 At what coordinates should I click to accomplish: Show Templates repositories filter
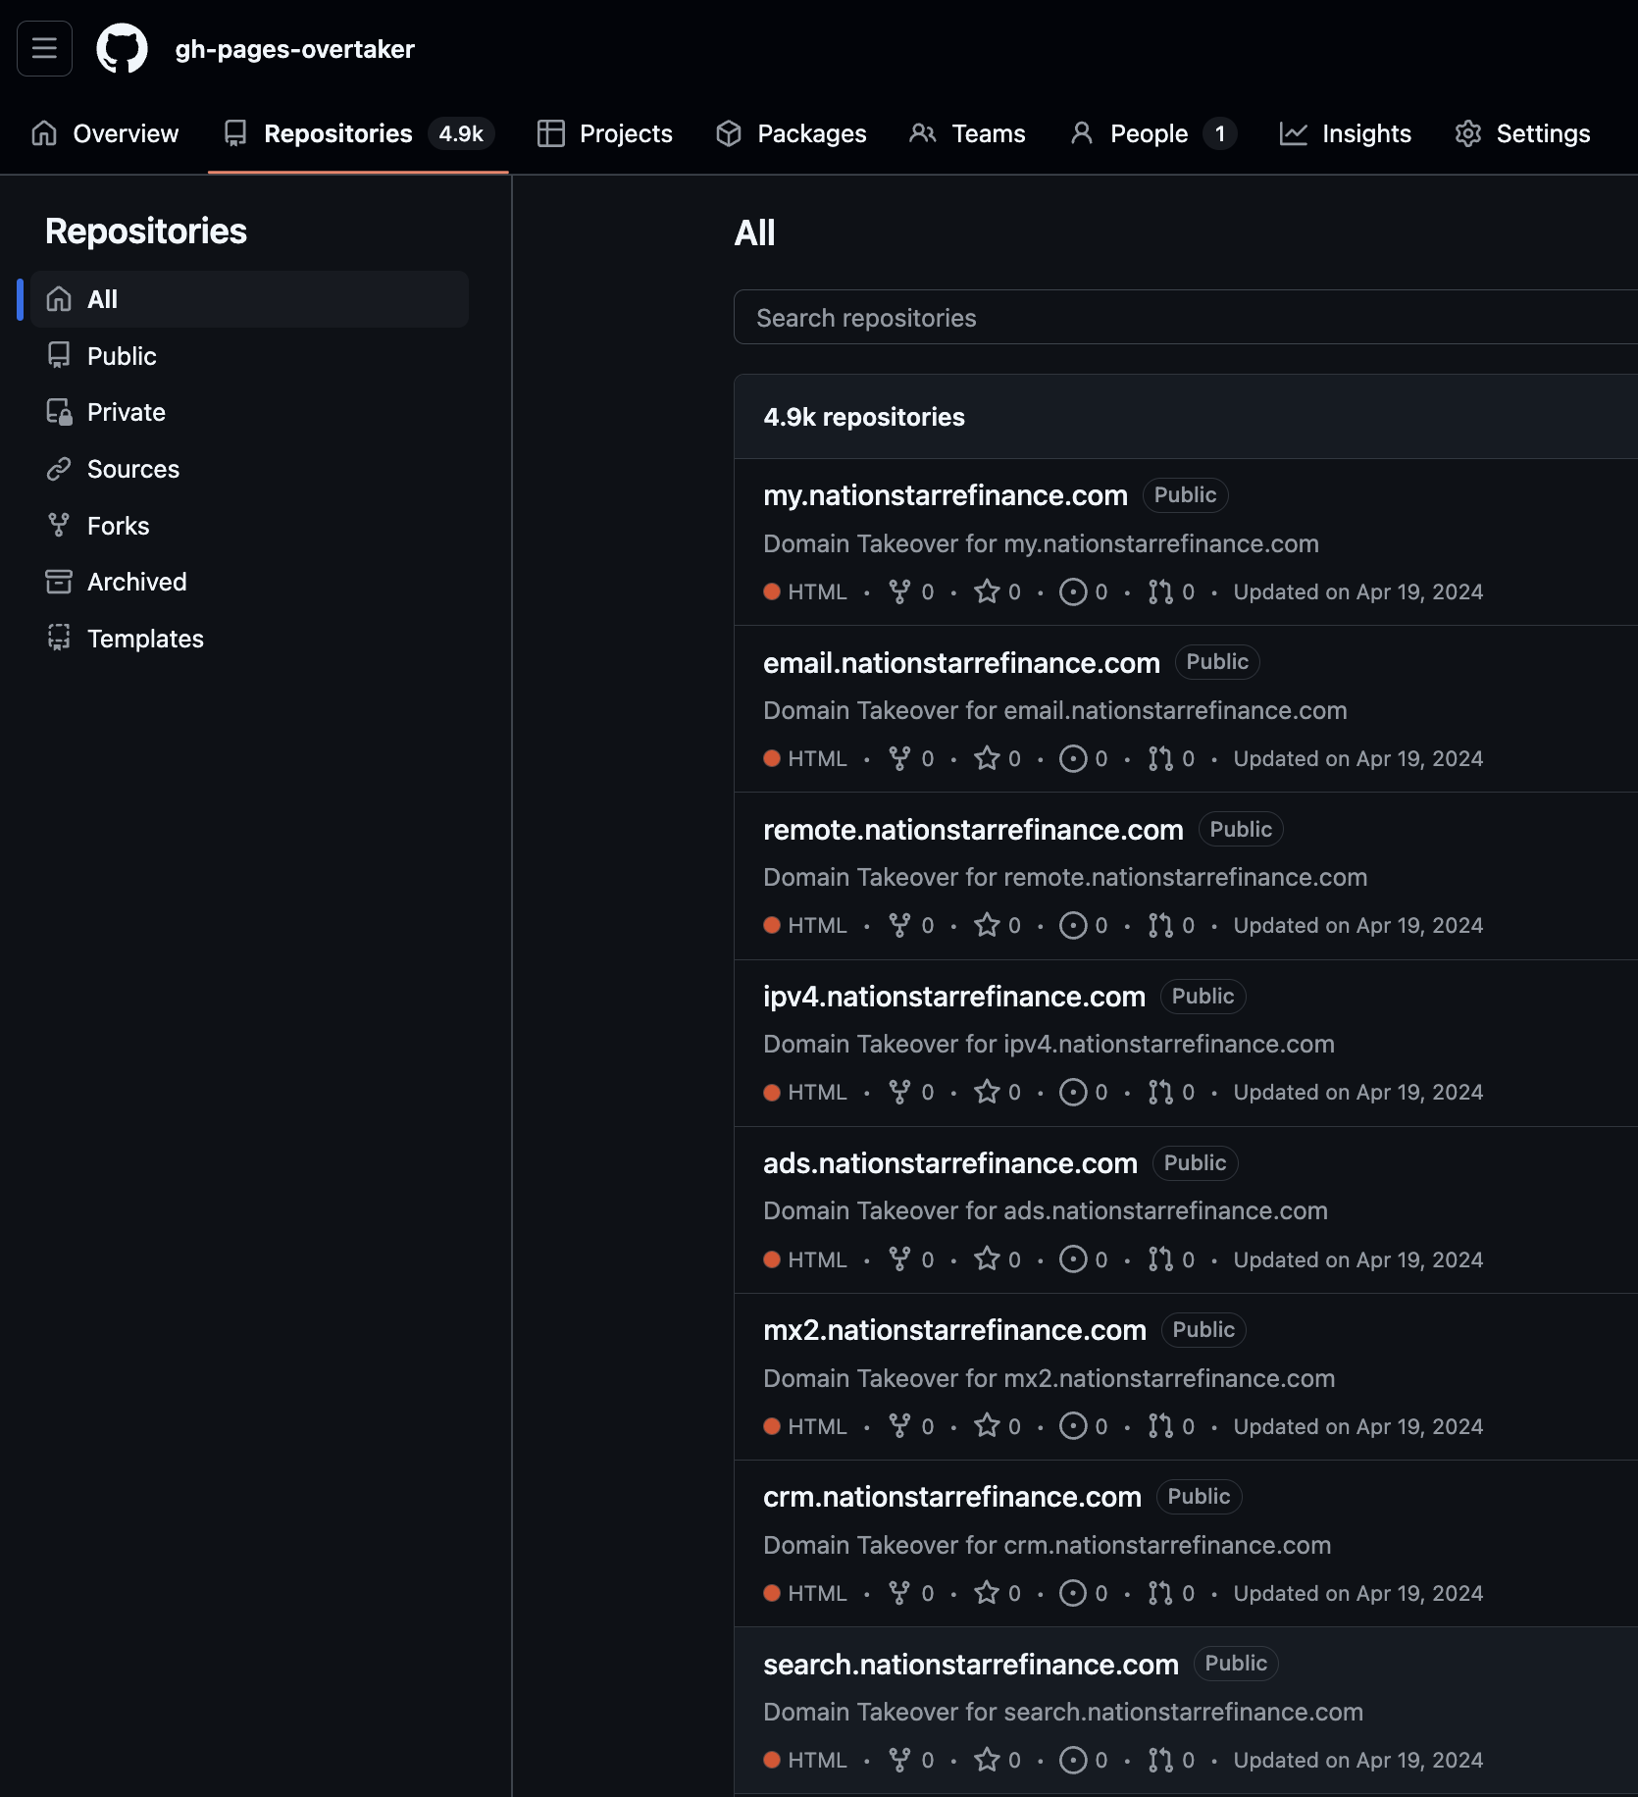point(249,639)
